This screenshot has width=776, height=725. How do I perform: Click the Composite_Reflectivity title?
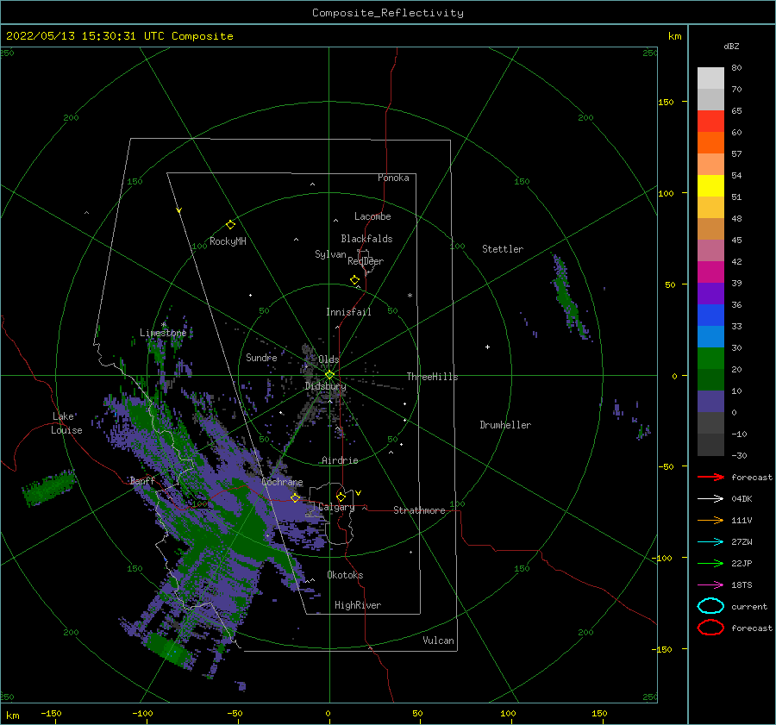pos(388,13)
